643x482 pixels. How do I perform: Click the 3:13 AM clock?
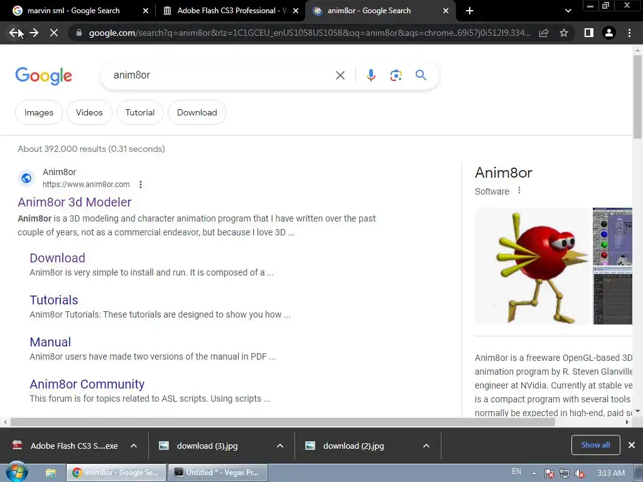pos(610,473)
